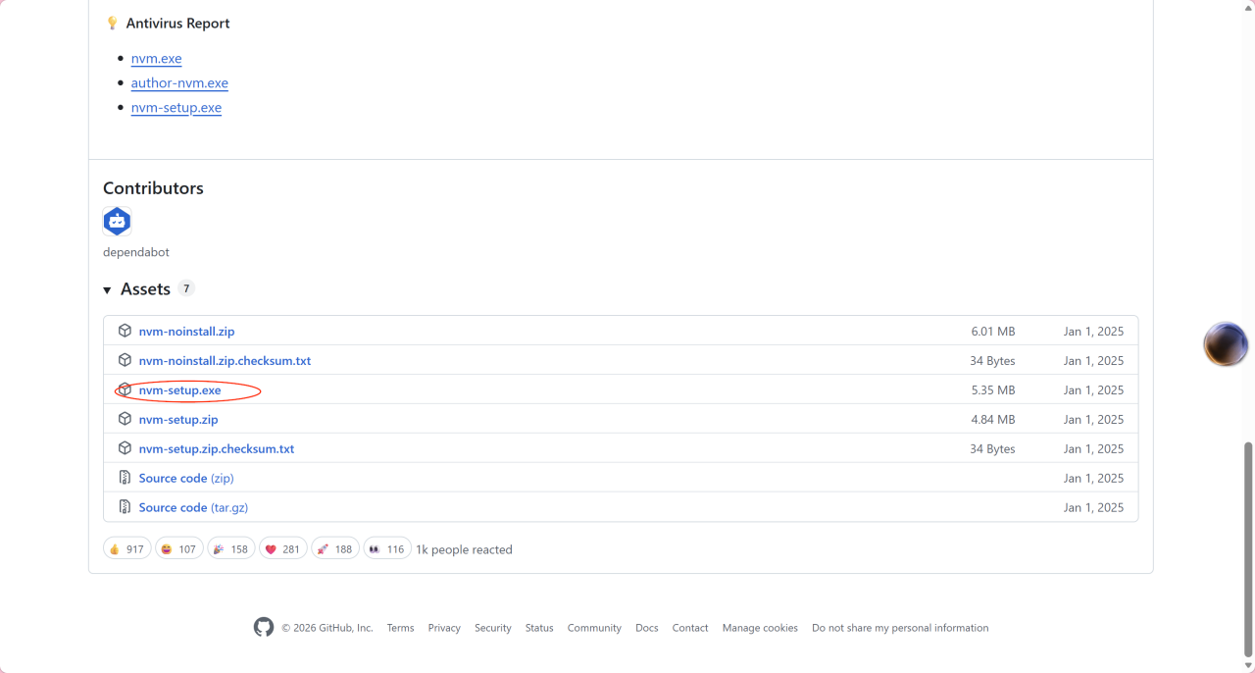This screenshot has width=1255, height=673.
Task: Download Source code (zip)
Action: [186, 479]
